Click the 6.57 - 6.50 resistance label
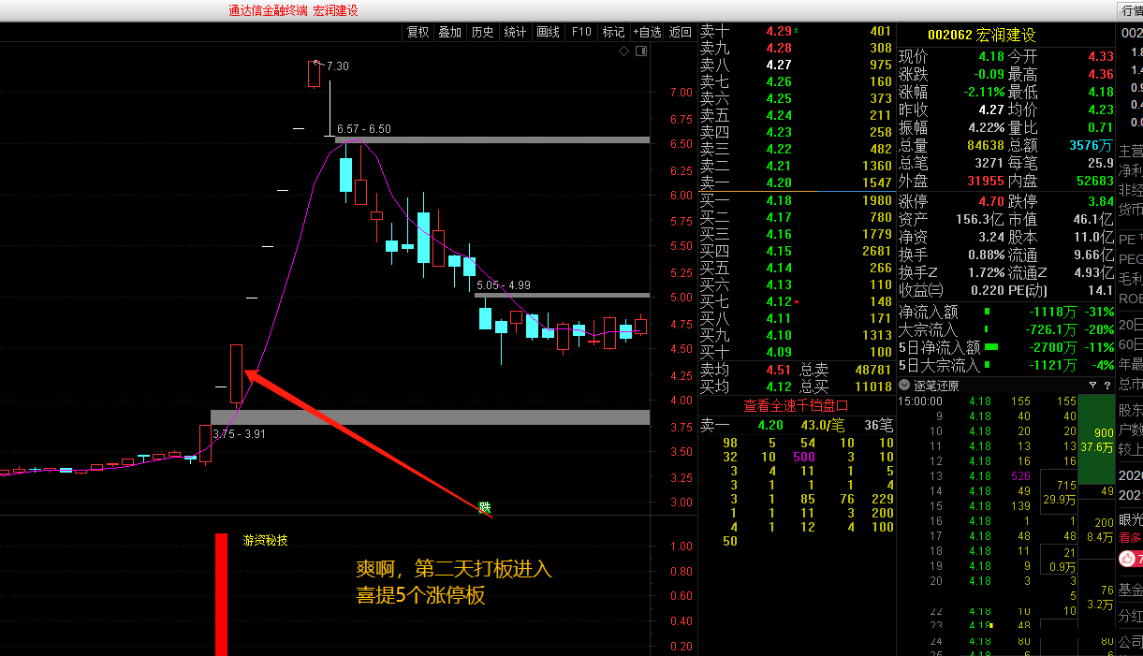Viewport: 1143px width, 656px height. coord(364,129)
